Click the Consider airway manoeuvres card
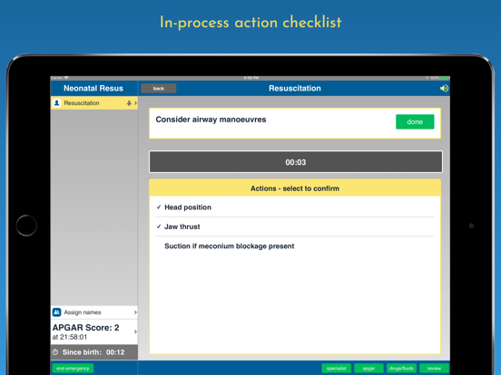 tap(295, 123)
